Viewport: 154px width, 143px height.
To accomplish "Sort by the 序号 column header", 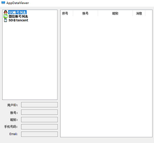I will coord(67,13).
